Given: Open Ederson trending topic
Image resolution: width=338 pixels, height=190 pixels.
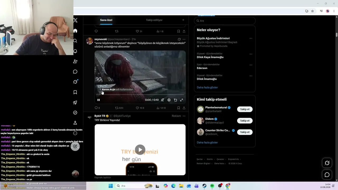Looking at the screenshot, I should pyautogui.click(x=202, y=68).
